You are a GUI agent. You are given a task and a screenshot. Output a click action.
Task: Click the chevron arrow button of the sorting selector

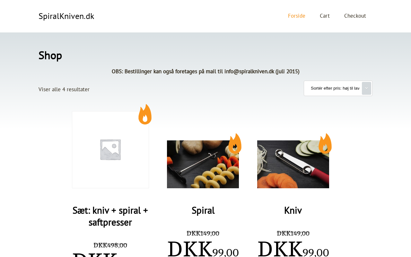[366, 88]
